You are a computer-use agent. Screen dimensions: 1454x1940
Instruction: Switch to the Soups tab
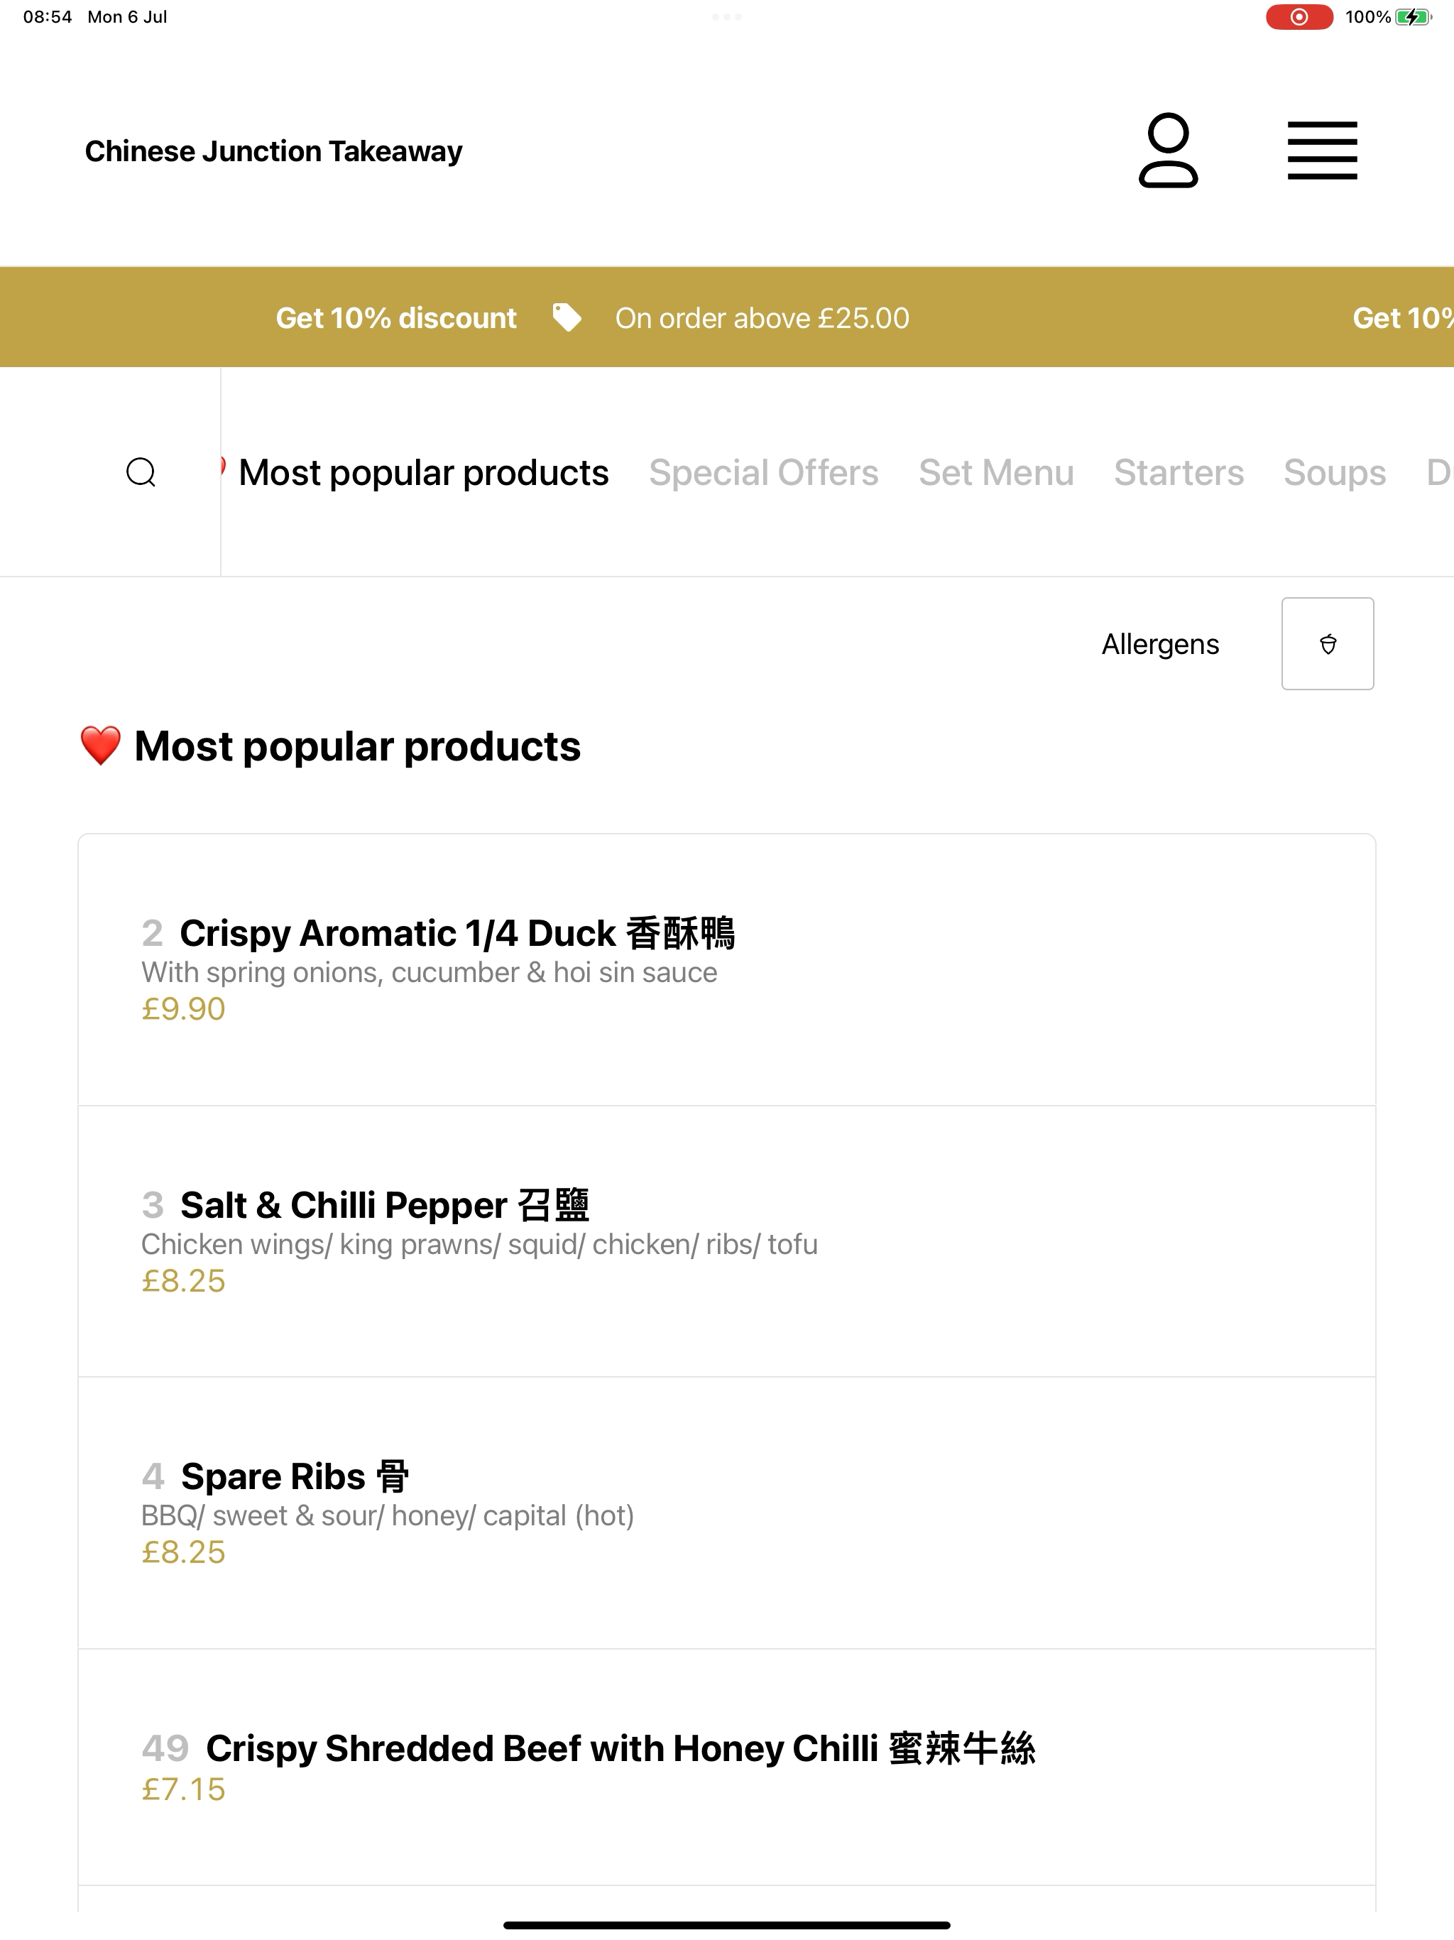pyautogui.click(x=1335, y=473)
